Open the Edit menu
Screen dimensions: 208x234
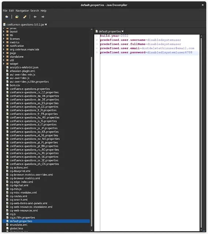11,11
